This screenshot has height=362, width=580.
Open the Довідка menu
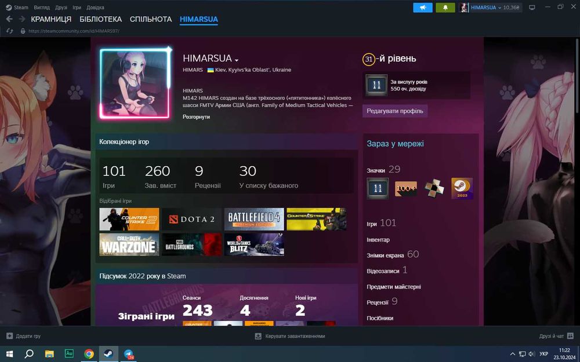[x=95, y=8]
